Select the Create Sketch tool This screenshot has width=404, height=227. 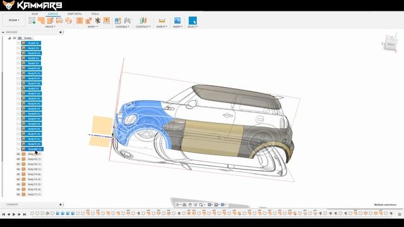32,21
